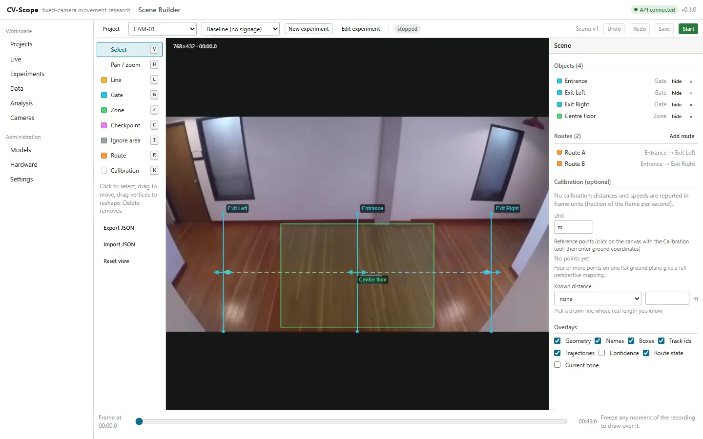Expand the Known distance dropdown
703x439 pixels.
point(598,299)
